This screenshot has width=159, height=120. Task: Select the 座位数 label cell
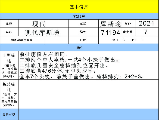128,32
